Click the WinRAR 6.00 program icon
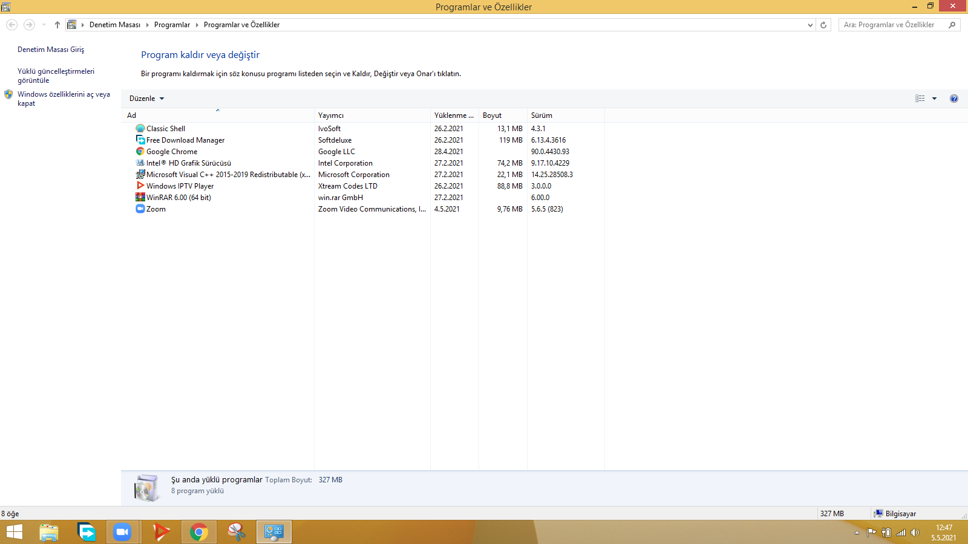 (x=140, y=198)
